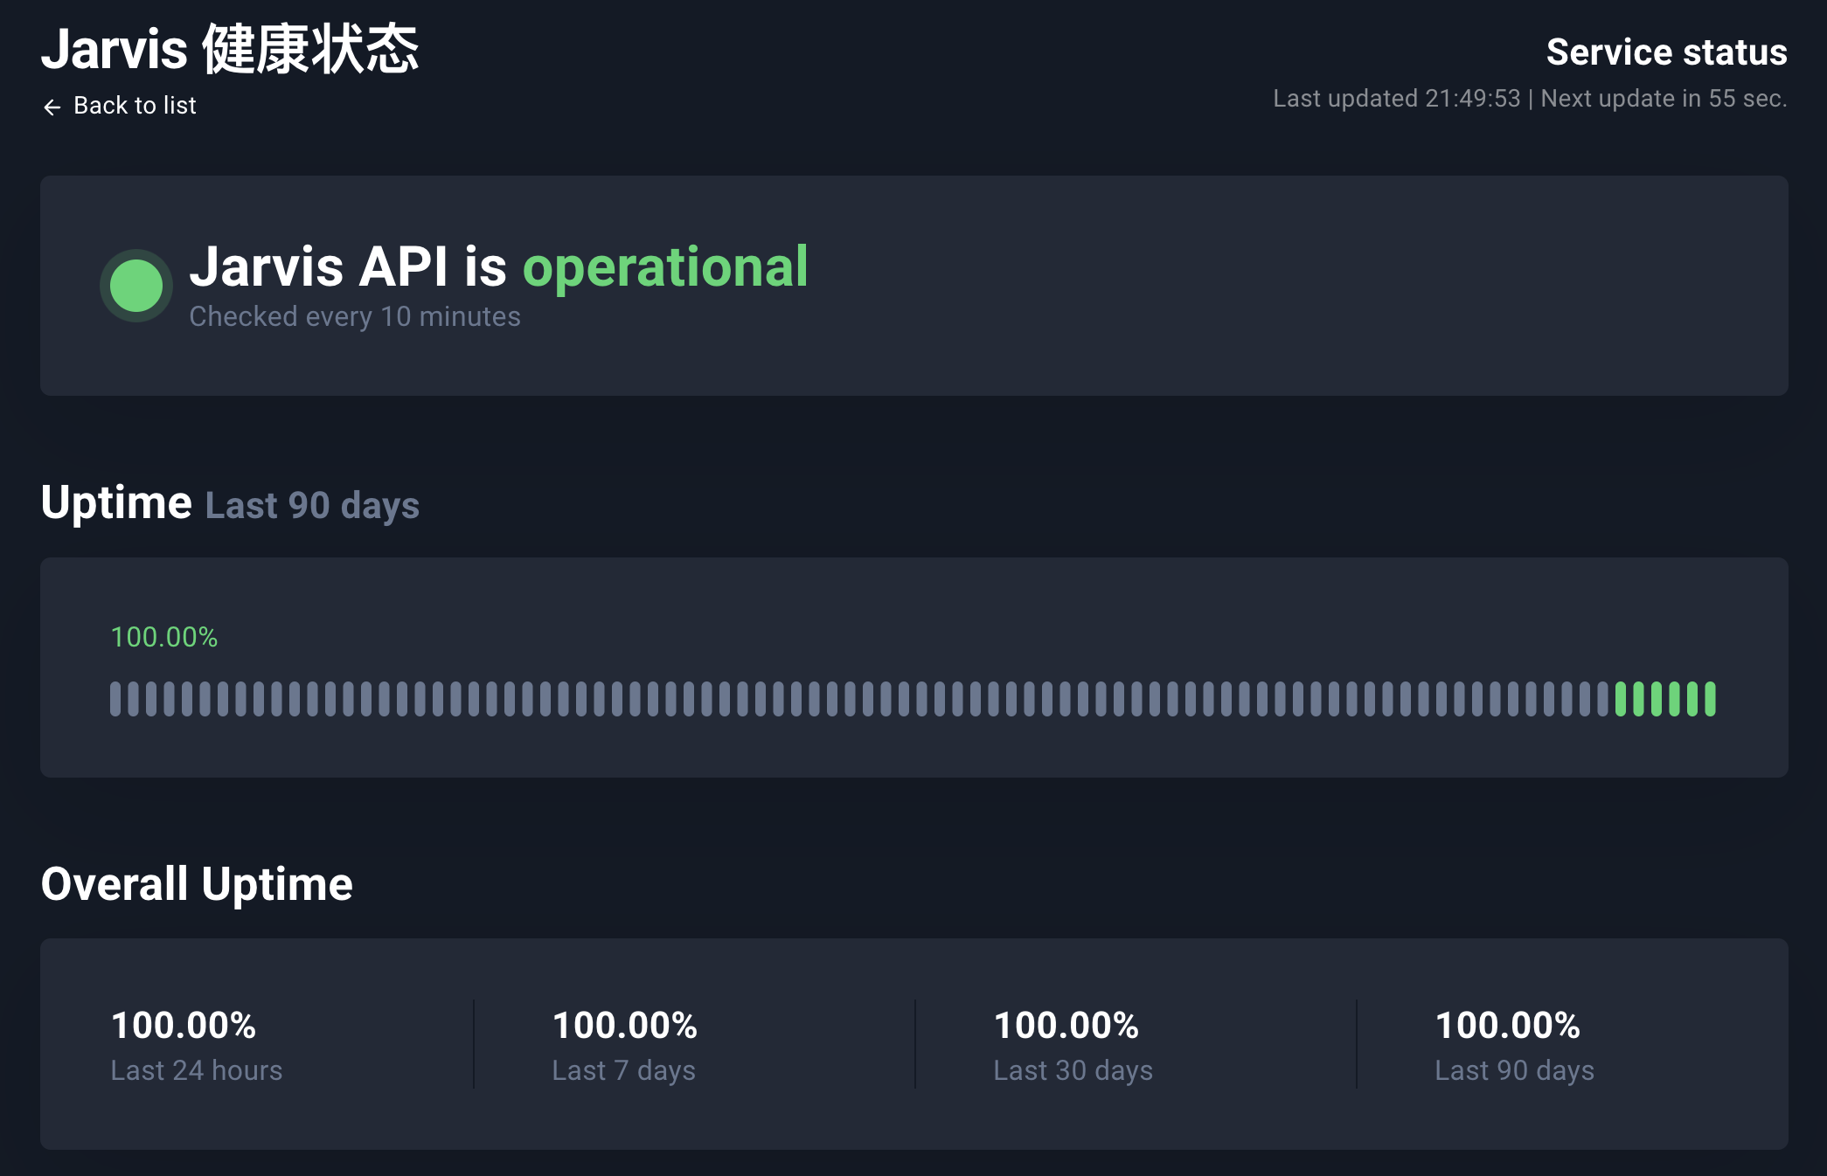Click 100.00% above Last 7 days

(x=625, y=1025)
